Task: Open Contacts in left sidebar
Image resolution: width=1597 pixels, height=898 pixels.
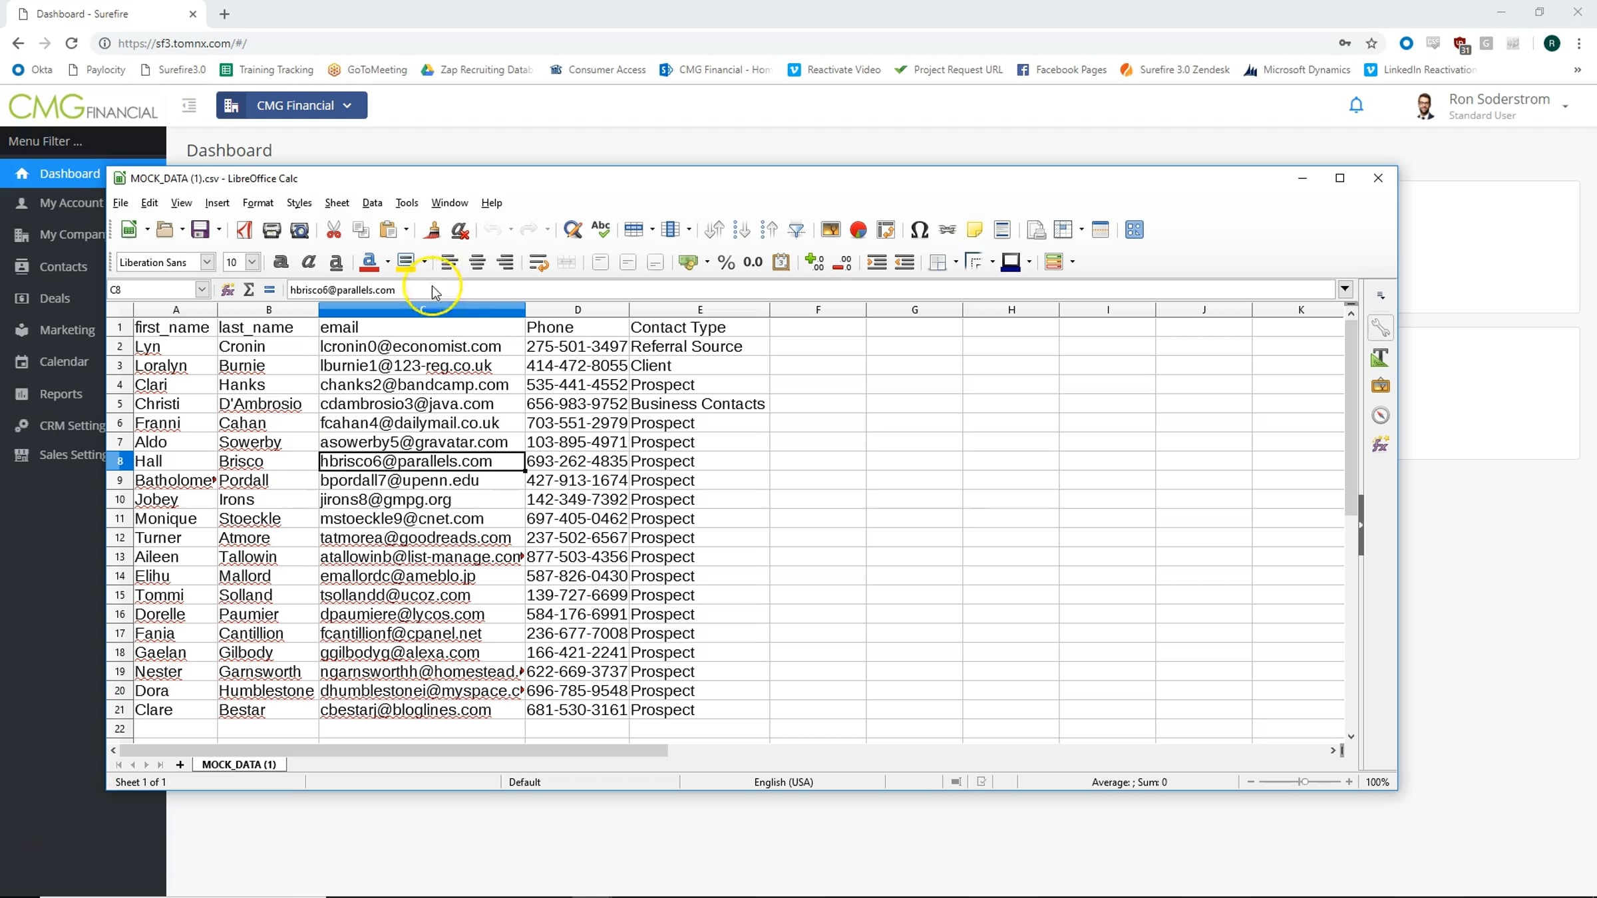Action: click(63, 267)
